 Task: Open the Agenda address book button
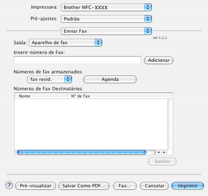pos(110,80)
